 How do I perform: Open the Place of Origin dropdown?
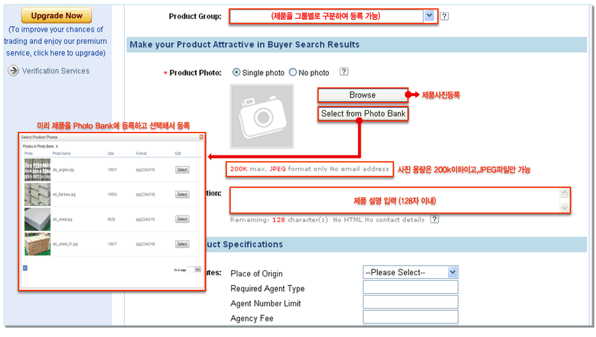click(410, 273)
